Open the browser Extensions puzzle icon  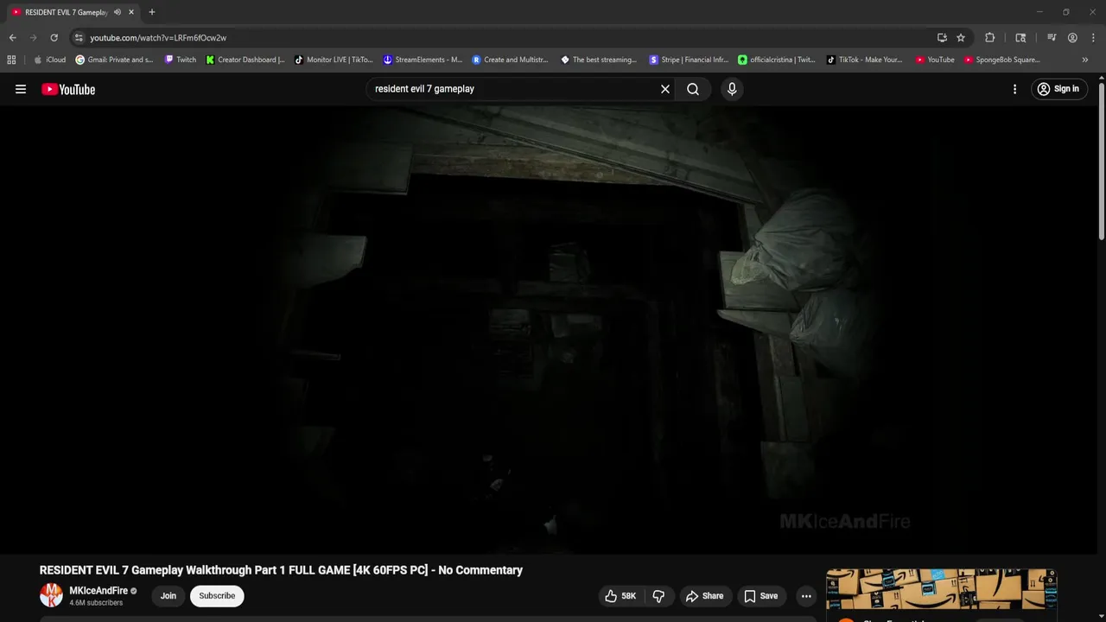pos(990,38)
